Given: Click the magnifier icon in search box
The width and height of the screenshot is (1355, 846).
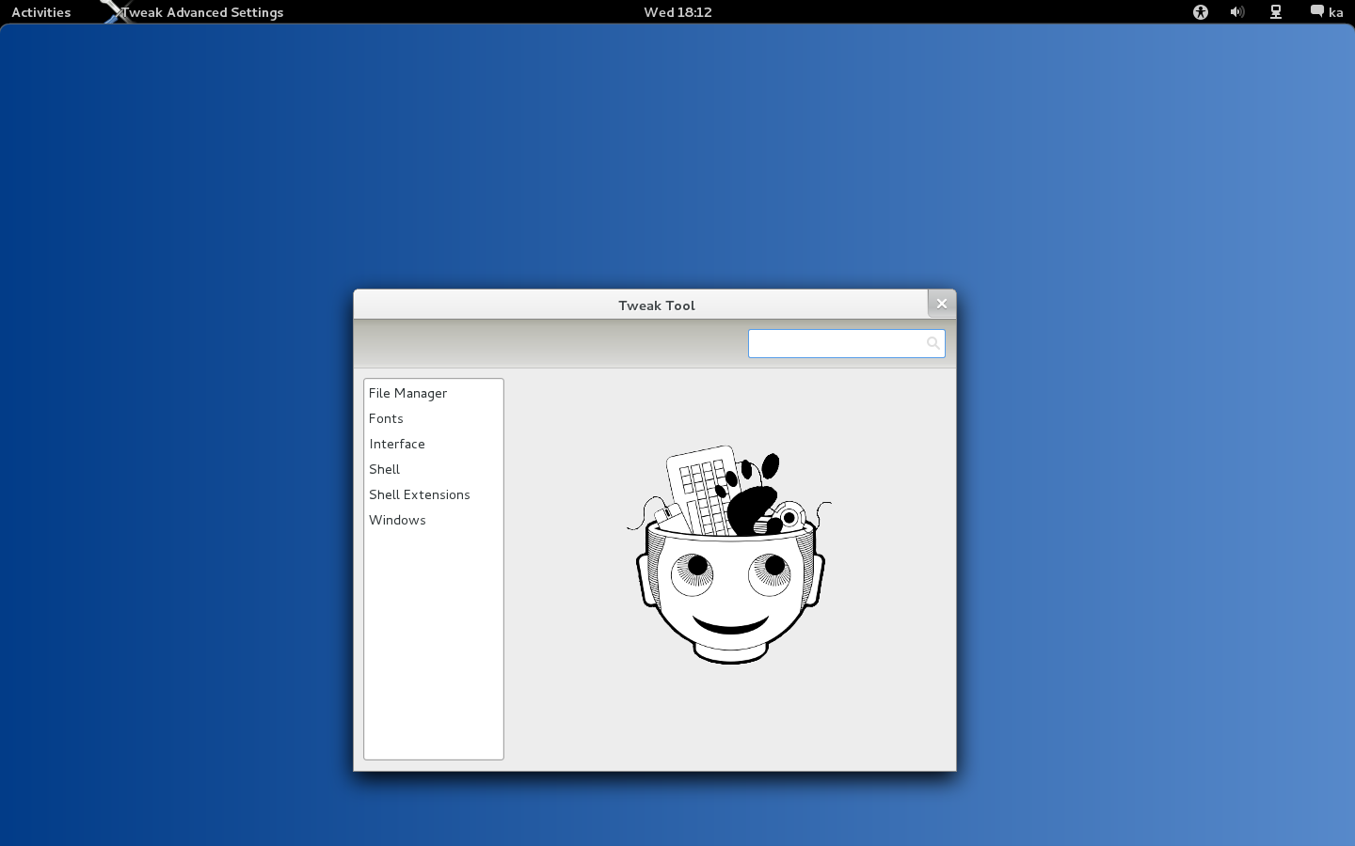Looking at the screenshot, I should [933, 343].
